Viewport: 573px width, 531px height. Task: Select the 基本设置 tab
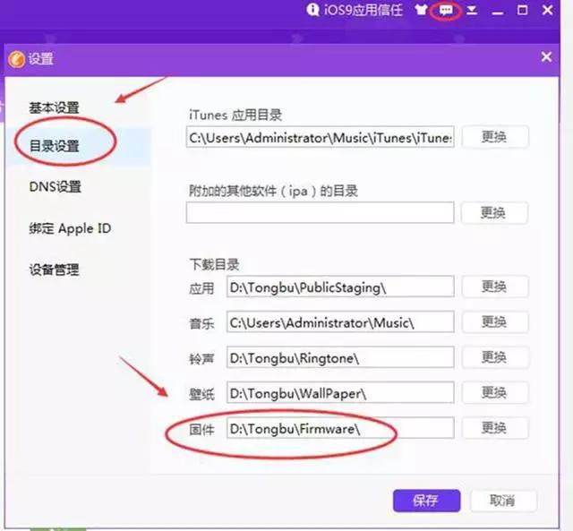54,107
